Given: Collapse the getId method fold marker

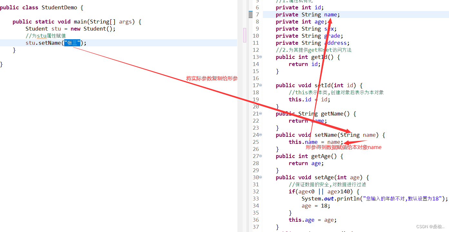Looking at the screenshot, I should (260, 57).
